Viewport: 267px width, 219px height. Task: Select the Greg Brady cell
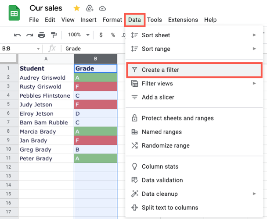coord(46,149)
